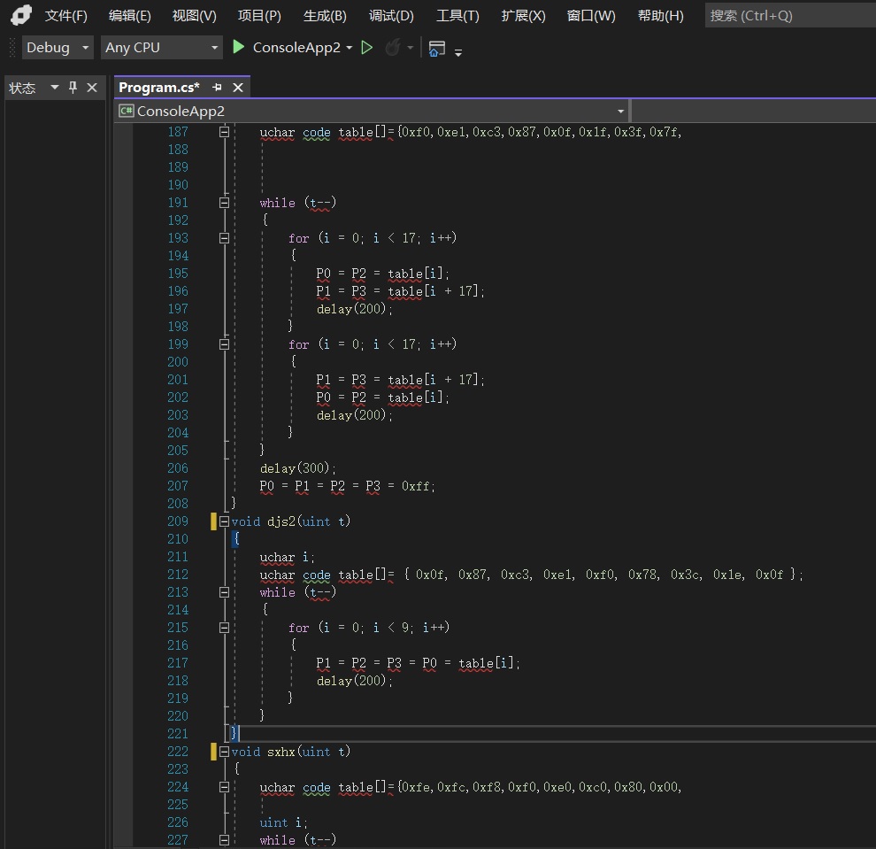Screen dimensions: 876x849
Task: Open the 扩展(X) menu
Action: [x=523, y=16]
